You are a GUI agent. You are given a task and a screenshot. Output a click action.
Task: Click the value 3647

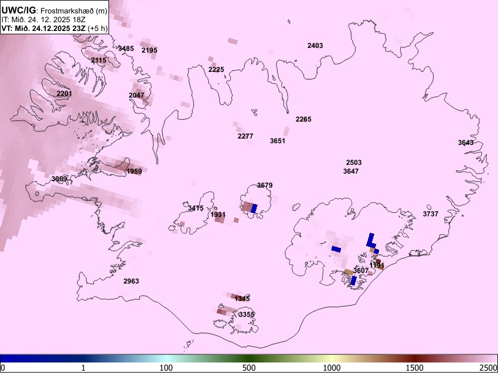(x=351, y=171)
